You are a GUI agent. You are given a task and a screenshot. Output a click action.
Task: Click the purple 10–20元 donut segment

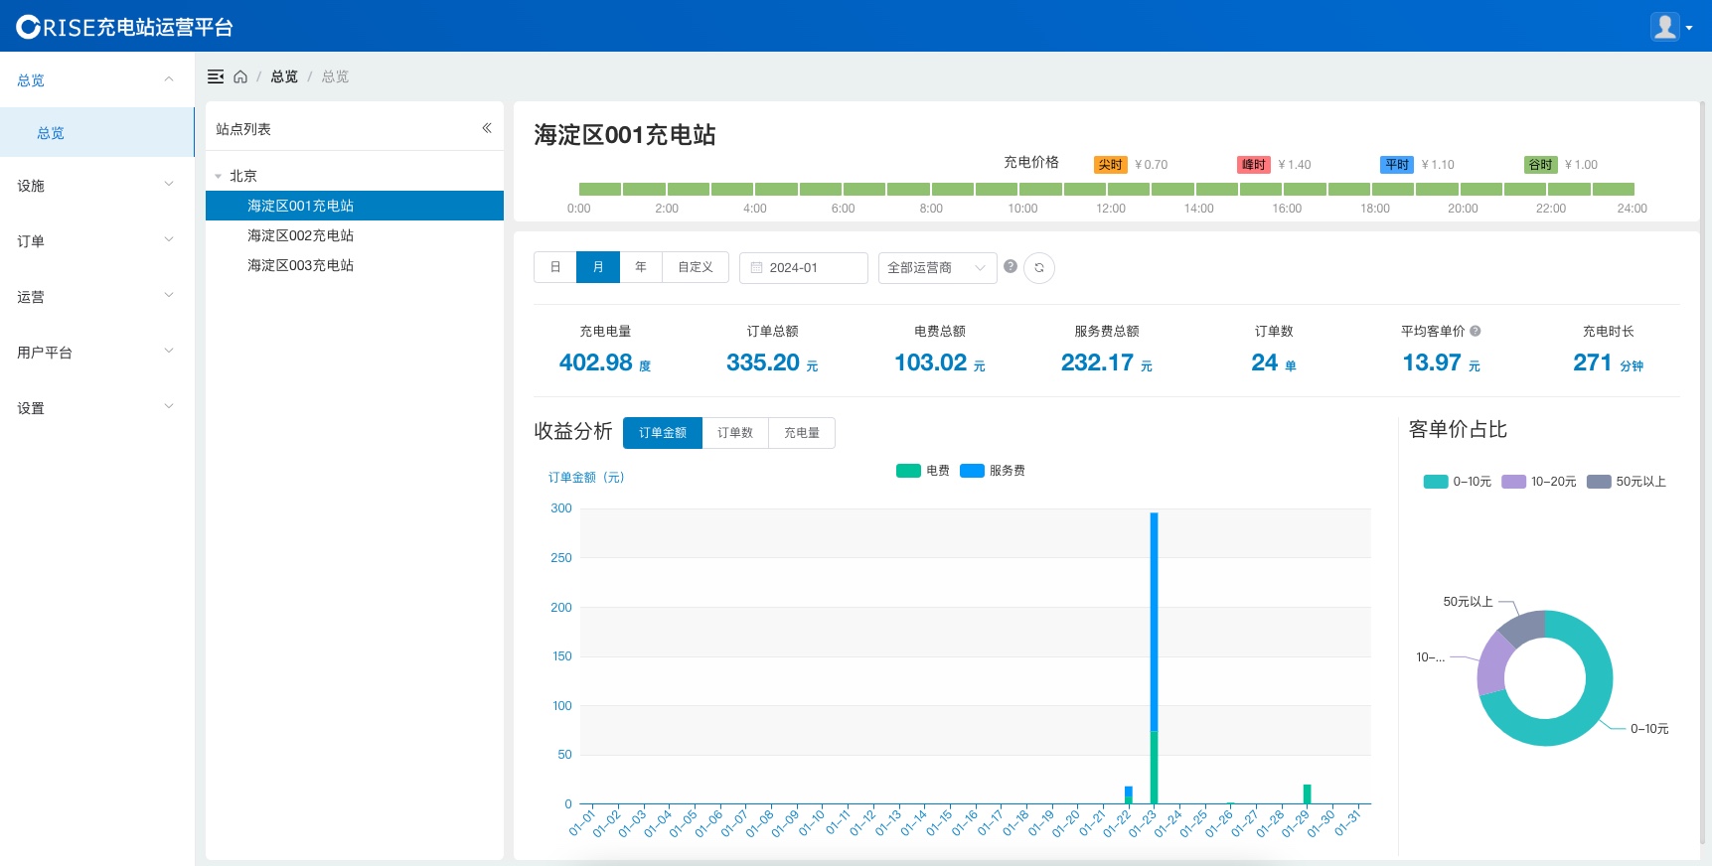(x=1492, y=663)
